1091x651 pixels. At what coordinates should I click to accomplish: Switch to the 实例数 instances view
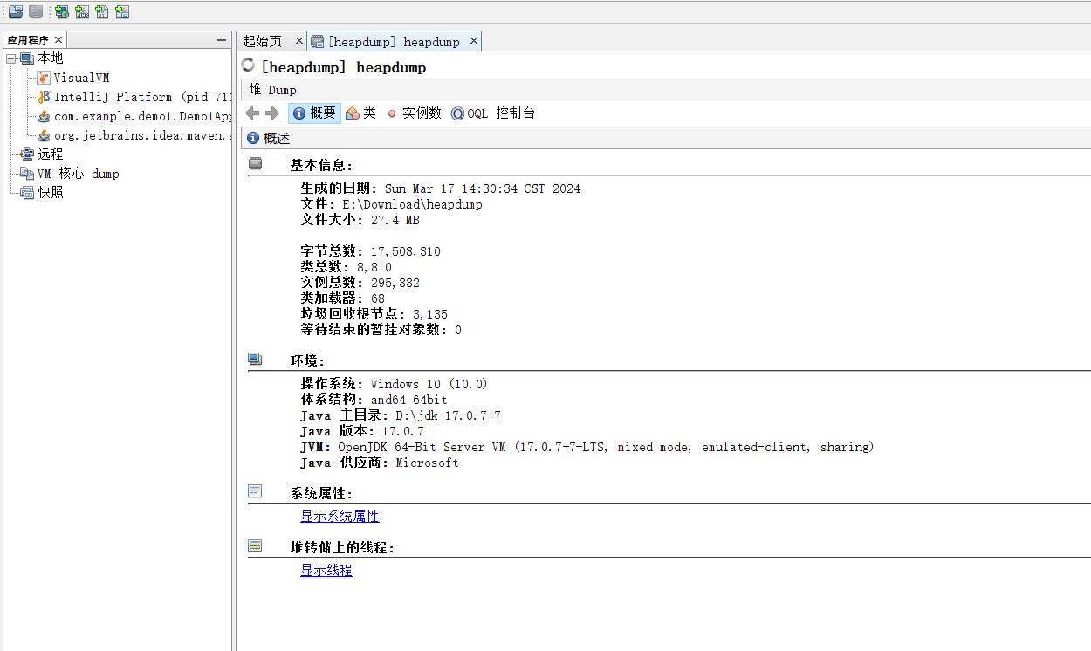(x=415, y=113)
